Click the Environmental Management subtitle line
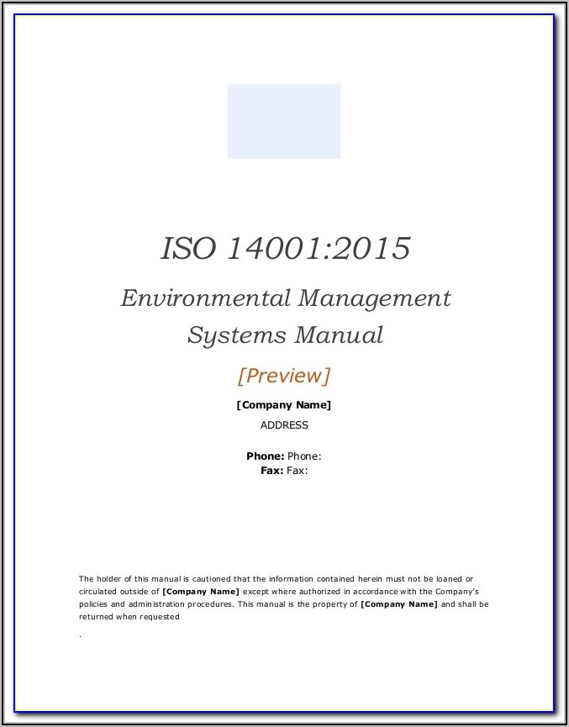This screenshot has height=727, width=569. (x=285, y=298)
